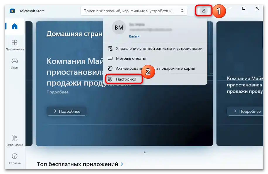Open the Home section in the sidebar
The width and height of the screenshot is (268, 174).
[x=14, y=26]
